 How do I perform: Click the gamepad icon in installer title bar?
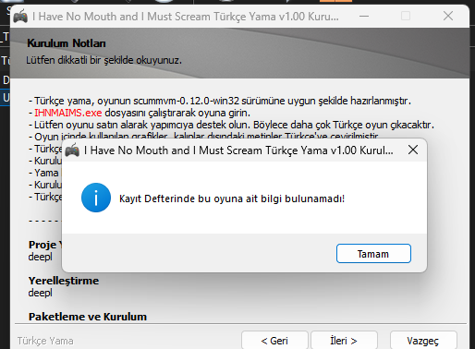(x=20, y=16)
